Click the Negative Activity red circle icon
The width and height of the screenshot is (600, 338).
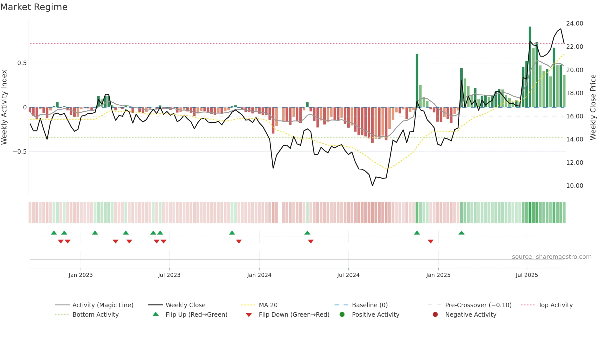coord(435,314)
